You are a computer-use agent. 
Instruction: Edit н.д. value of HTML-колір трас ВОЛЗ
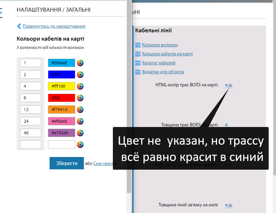[x=229, y=85]
